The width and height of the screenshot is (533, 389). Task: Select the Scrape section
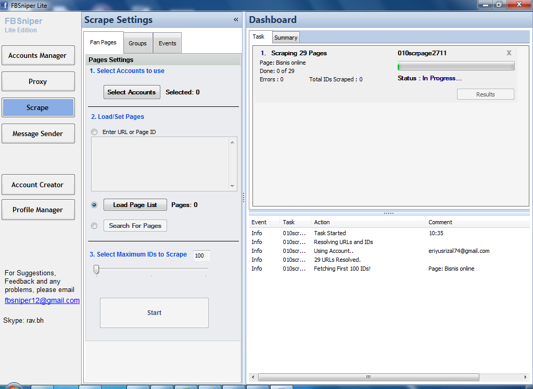click(x=38, y=107)
